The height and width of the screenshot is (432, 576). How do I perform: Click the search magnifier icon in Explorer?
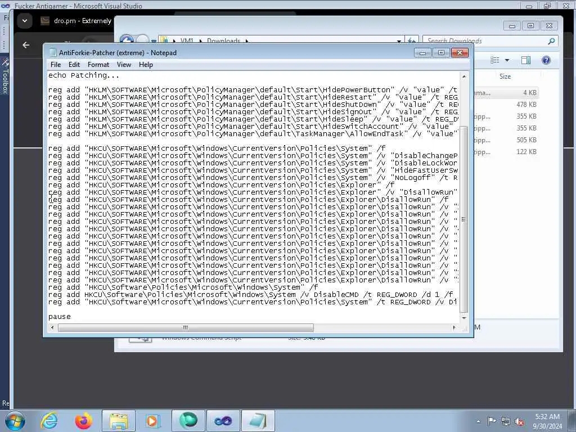[551, 40]
